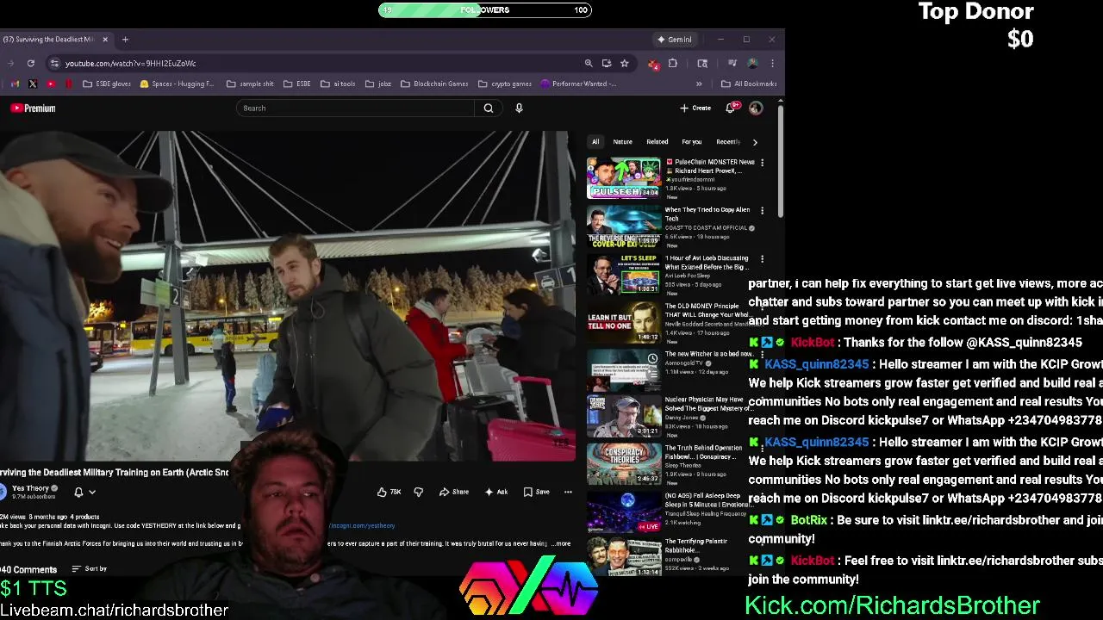Screen dimensions: 1103x620
Task: Expand notification options chevron beside bell
Action: pyautogui.click(x=92, y=493)
